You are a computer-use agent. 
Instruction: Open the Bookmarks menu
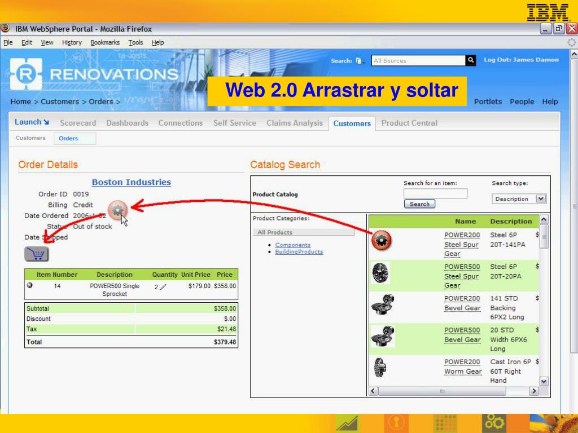click(105, 42)
